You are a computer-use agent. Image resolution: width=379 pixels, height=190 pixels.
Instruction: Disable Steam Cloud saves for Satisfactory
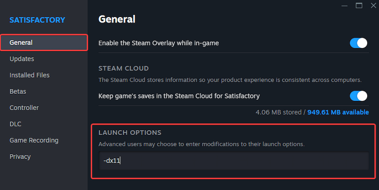coord(358,96)
